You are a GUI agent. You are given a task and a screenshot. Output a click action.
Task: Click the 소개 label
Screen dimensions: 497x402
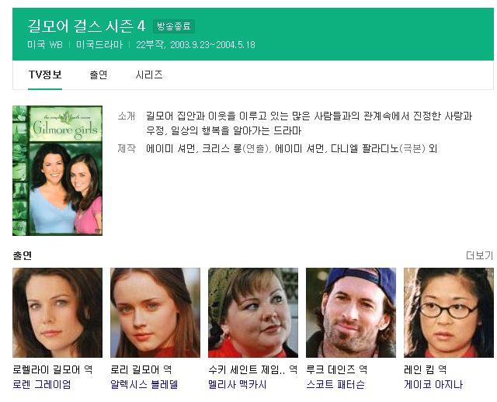pos(127,116)
